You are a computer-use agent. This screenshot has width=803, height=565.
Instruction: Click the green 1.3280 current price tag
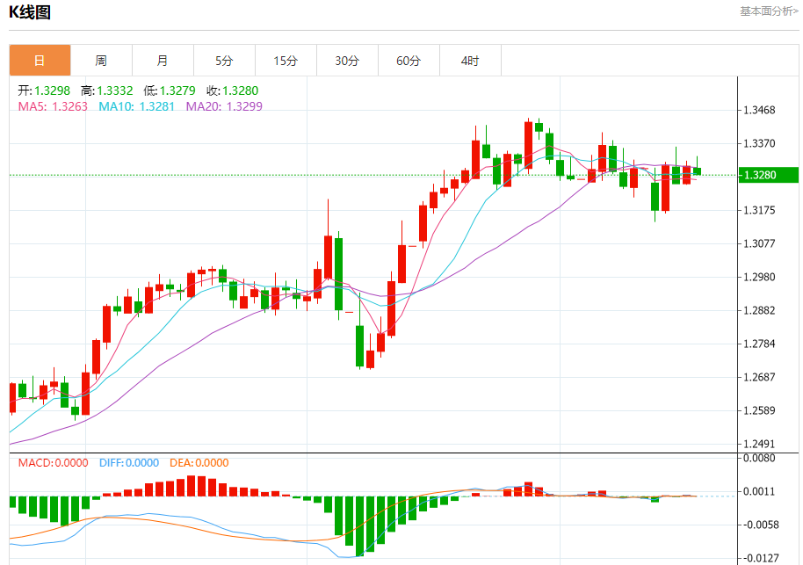[769, 175]
